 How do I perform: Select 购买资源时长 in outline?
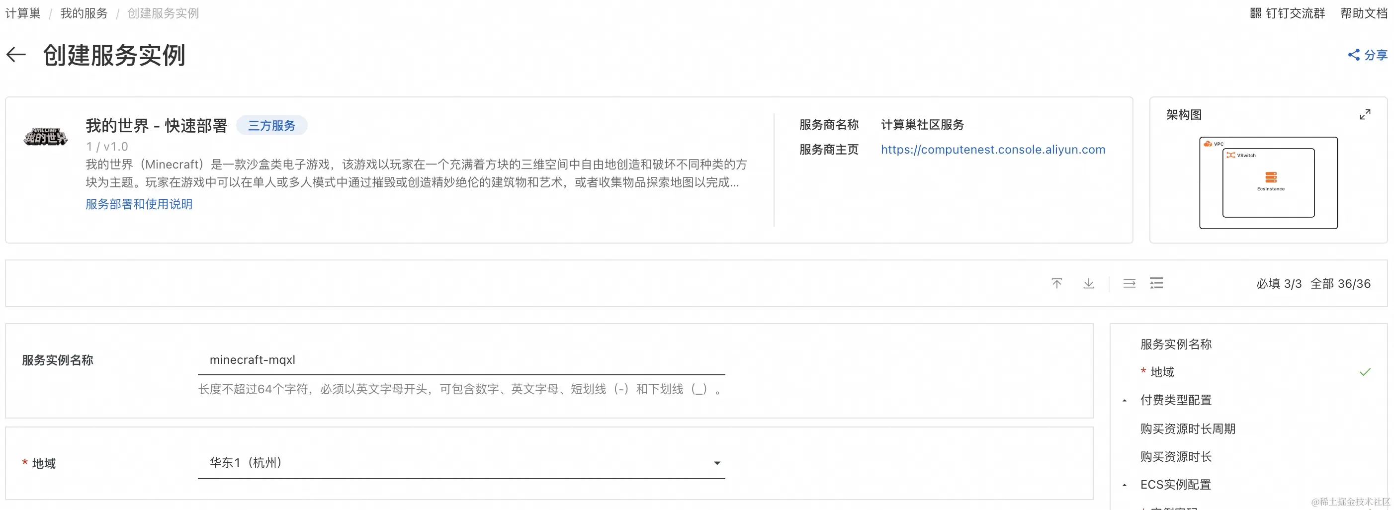[x=1175, y=457]
